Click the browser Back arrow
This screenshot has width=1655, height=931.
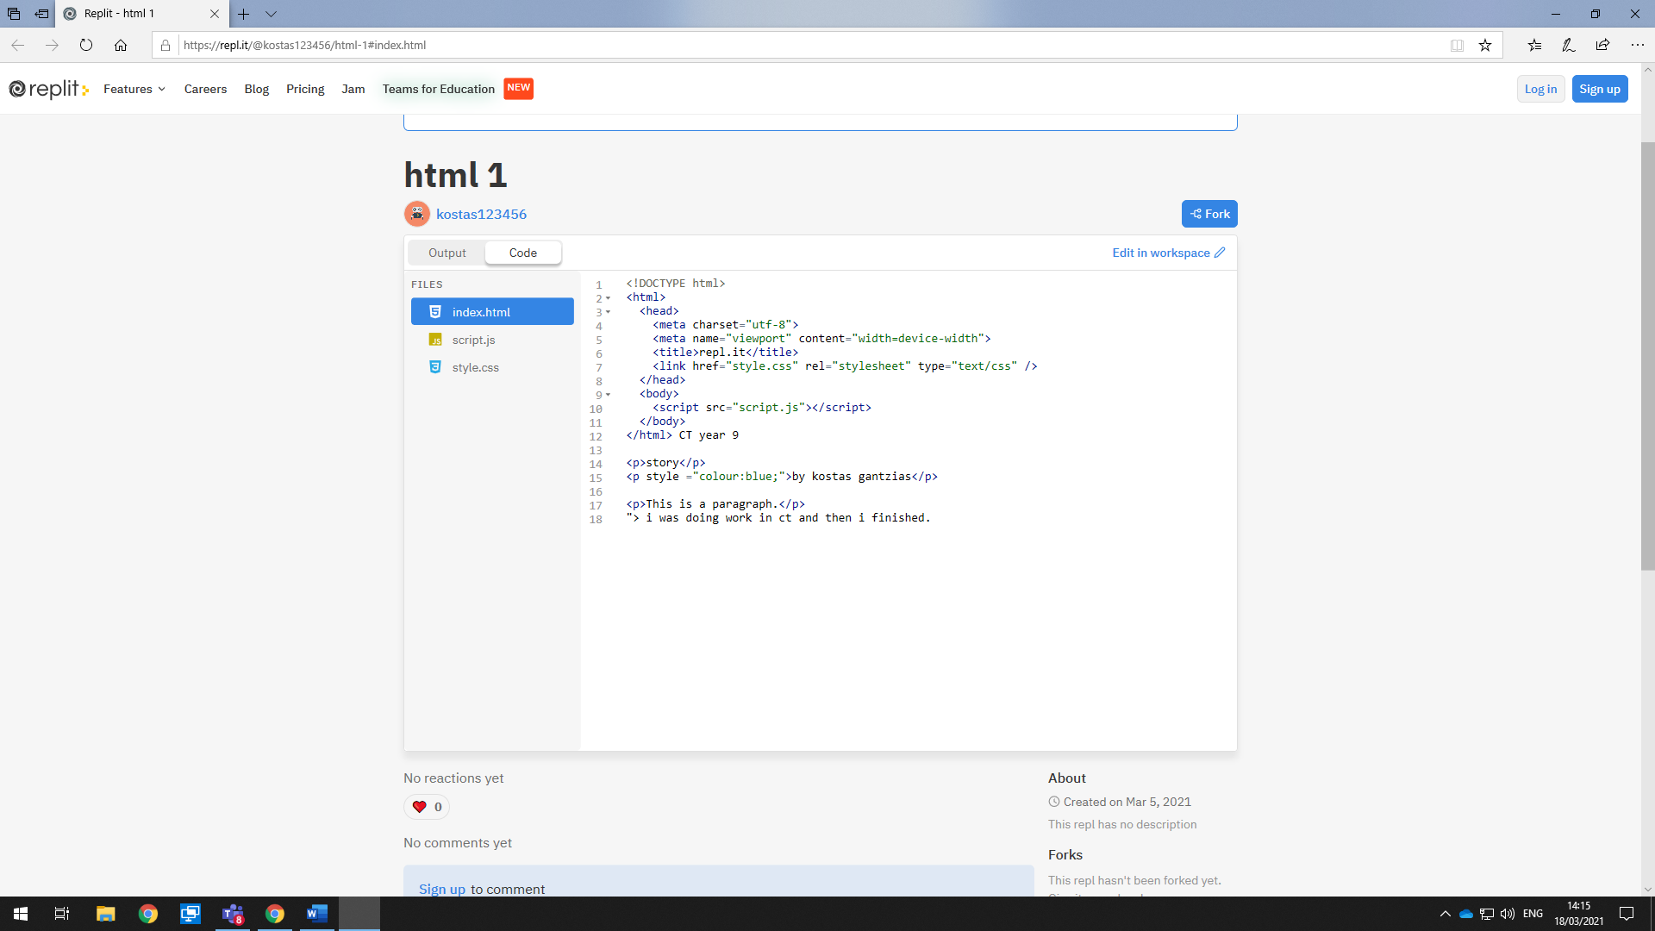click(17, 45)
